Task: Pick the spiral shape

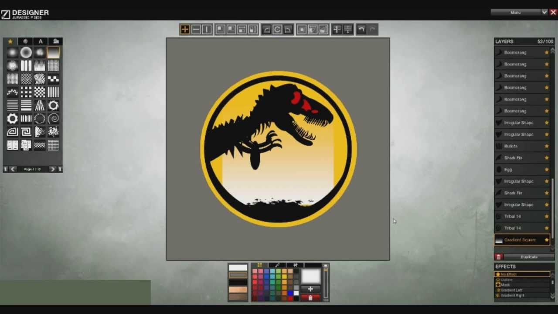Action: pos(53,119)
